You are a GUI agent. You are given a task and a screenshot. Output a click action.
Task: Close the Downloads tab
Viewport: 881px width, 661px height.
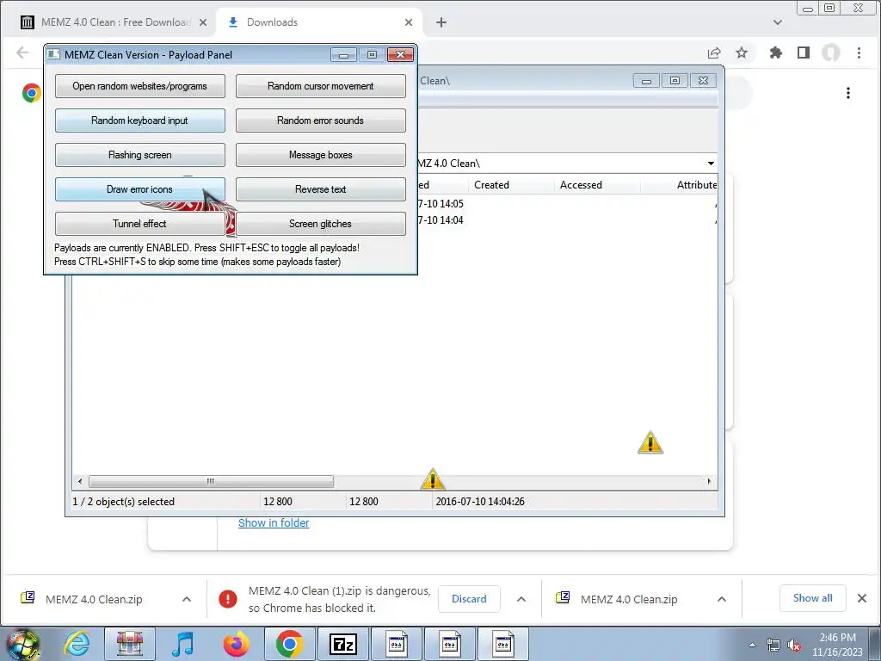[x=409, y=22]
